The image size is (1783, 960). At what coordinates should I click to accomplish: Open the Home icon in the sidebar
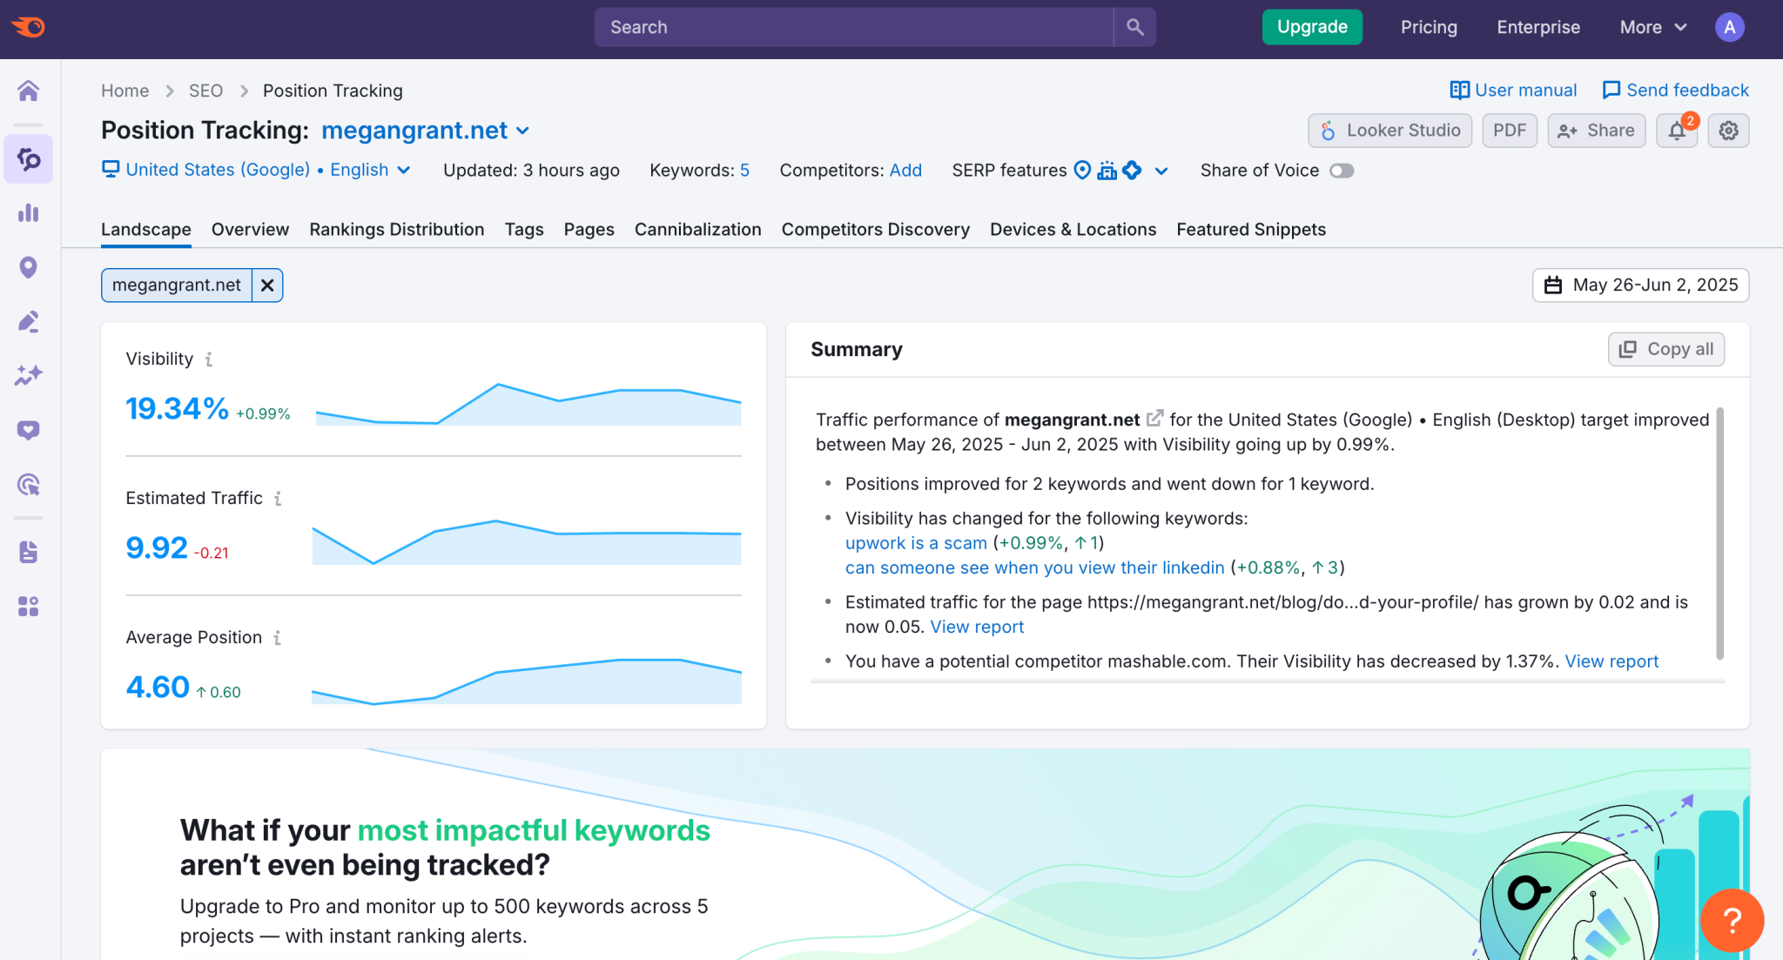tap(29, 91)
